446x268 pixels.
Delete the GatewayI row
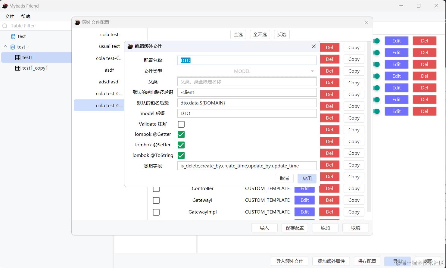(x=329, y=200)
